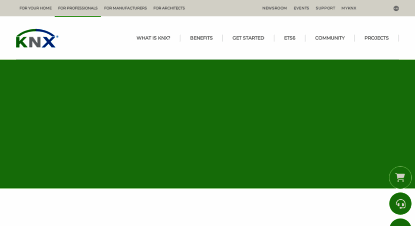Click the KNX logo
The width and height of the screenshot is (415, 226).
click(37, 38)
